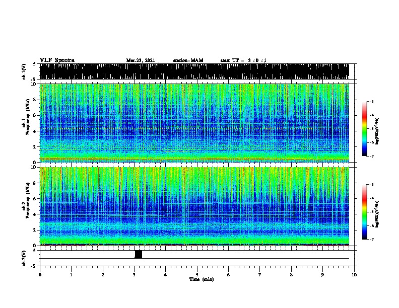Select the "start UT = 3 : 0 : 1" text
Screen dimensions: 399x308
(x=243, y=60)
